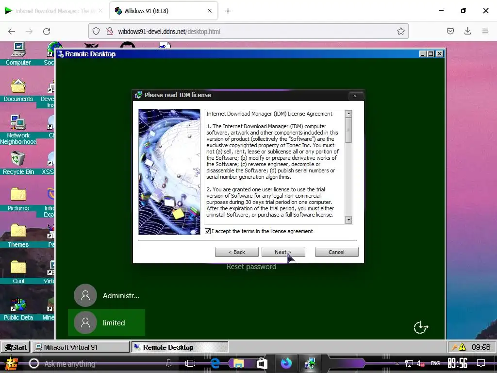Screen dimensions: 497x373
Task: Click the shield tracking protection icon
Action: point(96,31)
